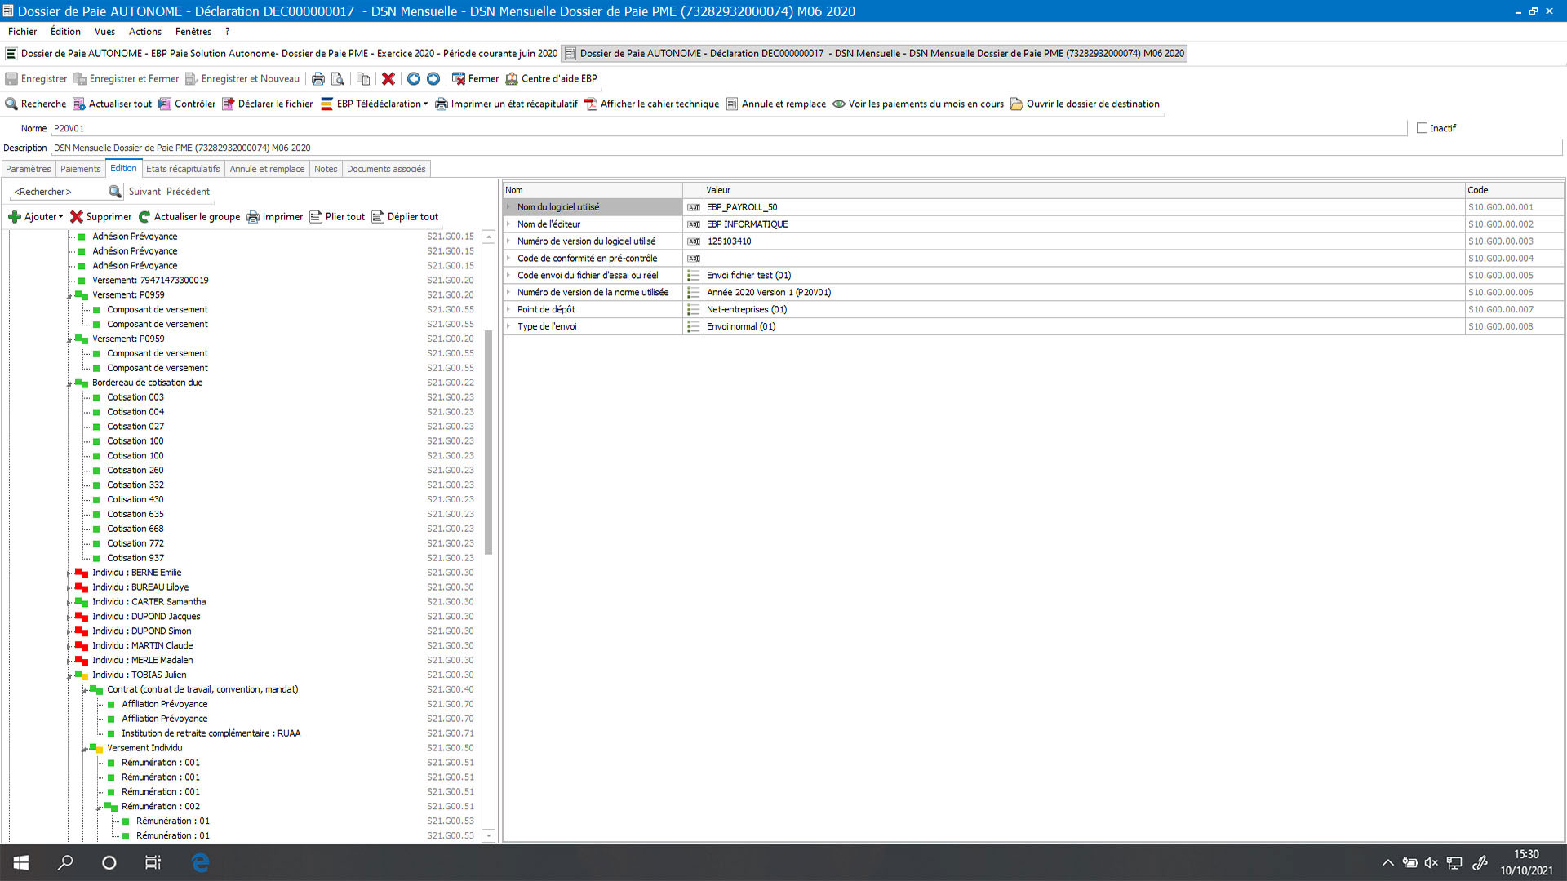Image resolution: width=1567 pixels, height=881 pixels.
Task: Click the red X delete icon in toolbar
Action: point(388,78)
